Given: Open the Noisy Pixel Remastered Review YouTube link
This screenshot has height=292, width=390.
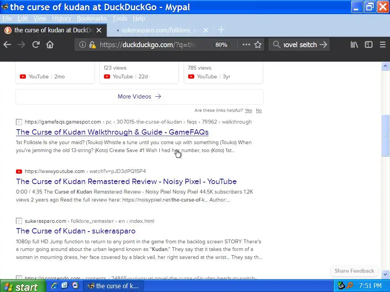Looking at the screenshot, I should pos(126,181).
